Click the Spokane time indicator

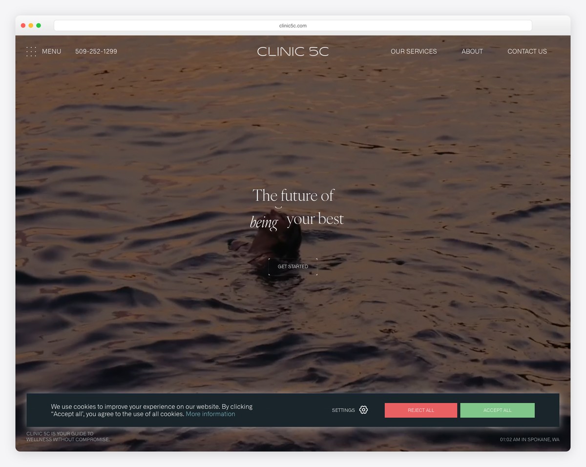coord(529,439)
